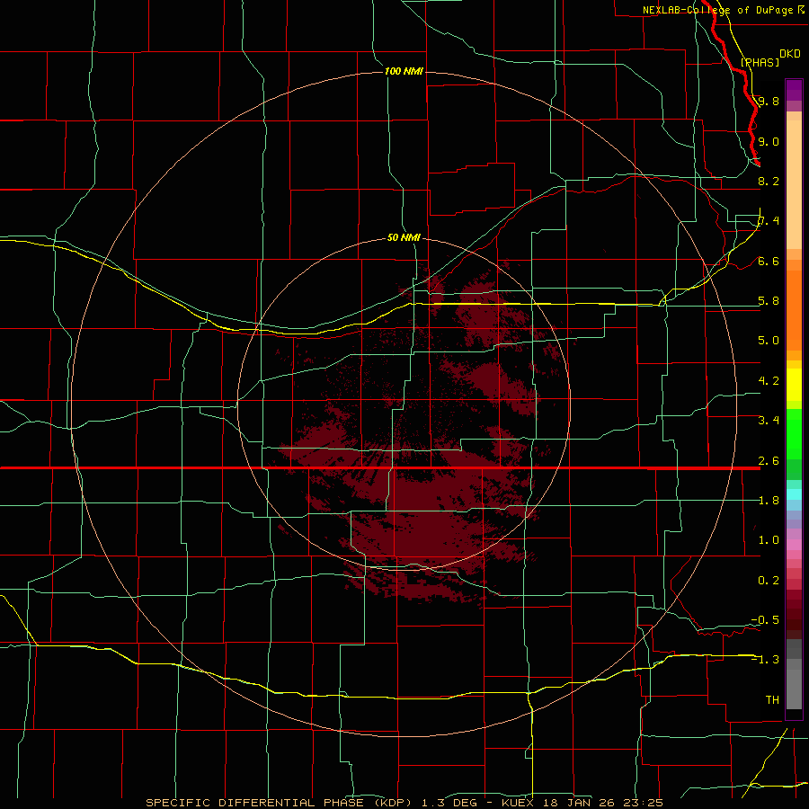
Task: Click the 2.6 scale value
Action: (769, 461)
